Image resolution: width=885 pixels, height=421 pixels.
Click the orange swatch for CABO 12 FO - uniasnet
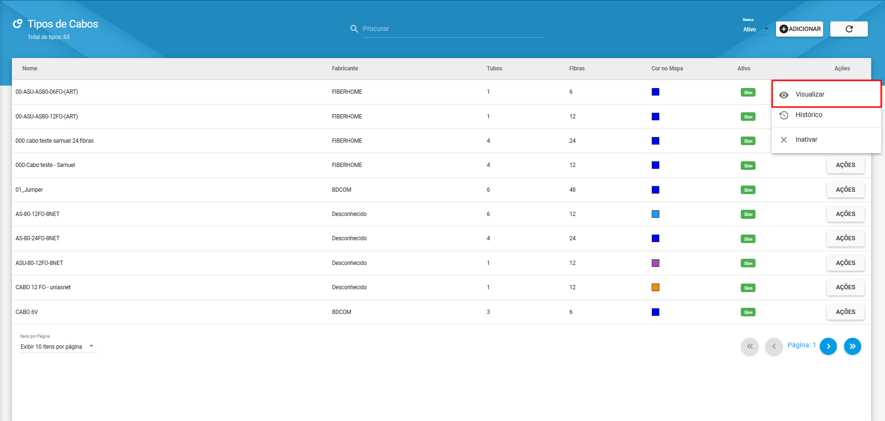656,287
